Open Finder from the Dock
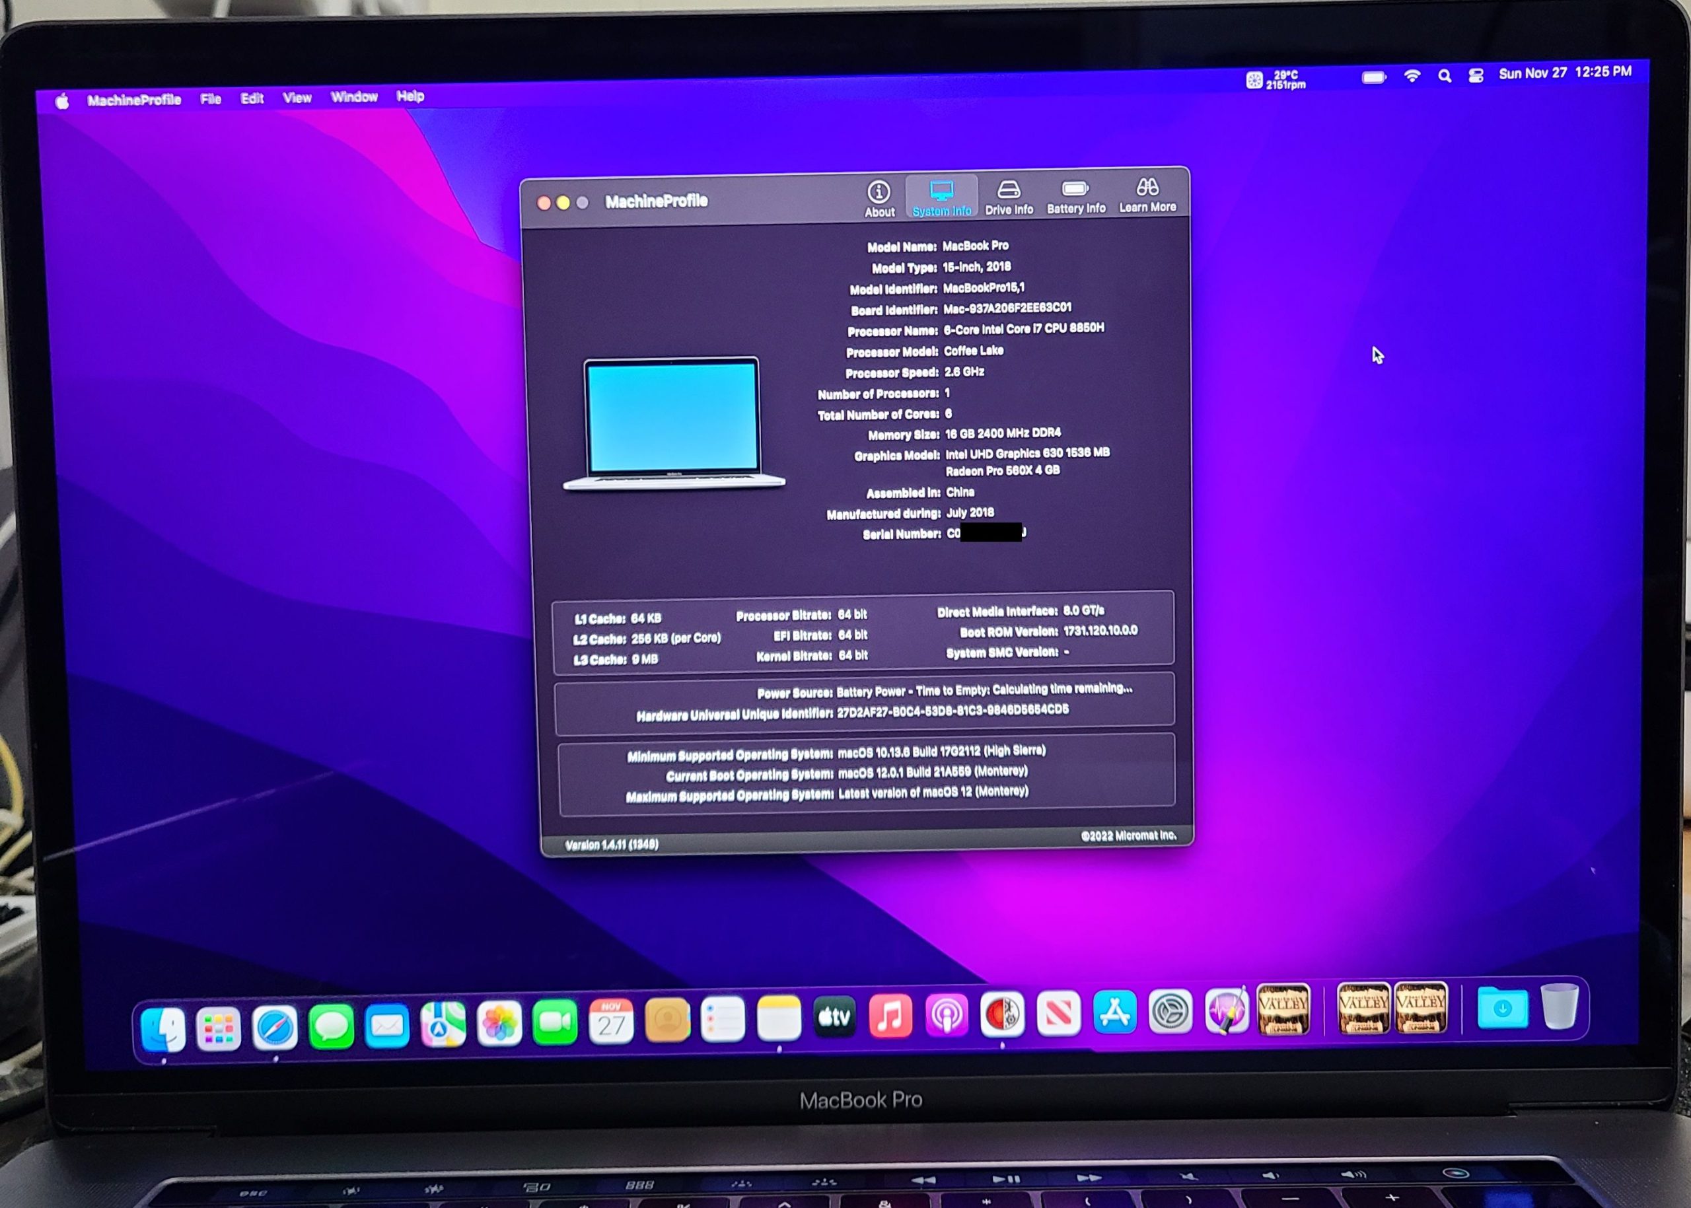Viewport: 1691px width, 1208px height. click(163, 1030)
